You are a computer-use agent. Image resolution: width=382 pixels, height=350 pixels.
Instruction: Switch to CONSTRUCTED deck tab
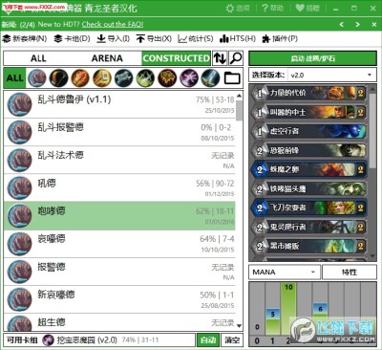click(176, 58)
